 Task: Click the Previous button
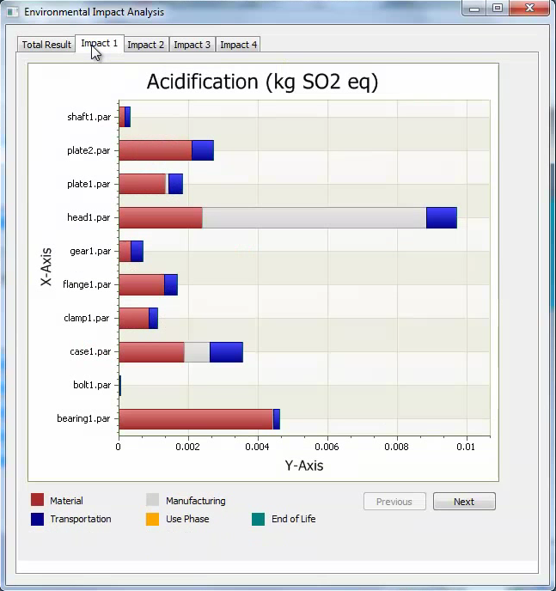394,502
